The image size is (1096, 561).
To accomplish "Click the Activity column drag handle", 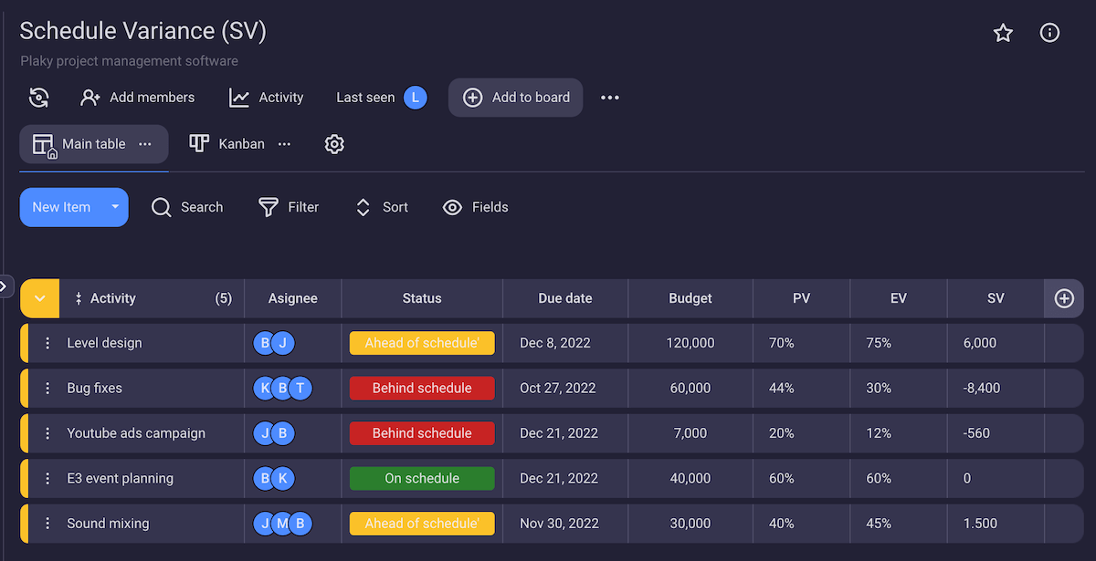I will 79,298.
